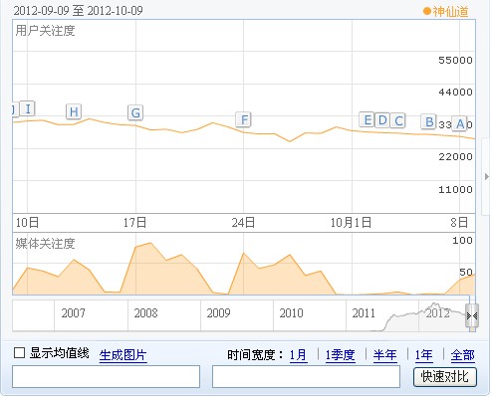Open the 生成图片 link
The width and height of the screenshot is (492, 397).
[123, 355]
